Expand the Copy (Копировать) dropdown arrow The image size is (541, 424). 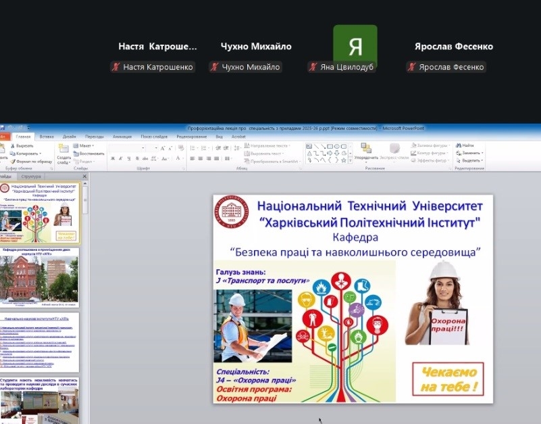coord(40,154)
